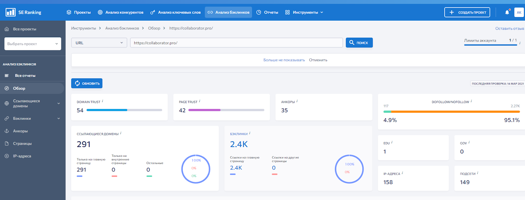The height and width of the screenshot is (200, 525).
Task: Click info icon next to Domain Trust
Action: 102,101
